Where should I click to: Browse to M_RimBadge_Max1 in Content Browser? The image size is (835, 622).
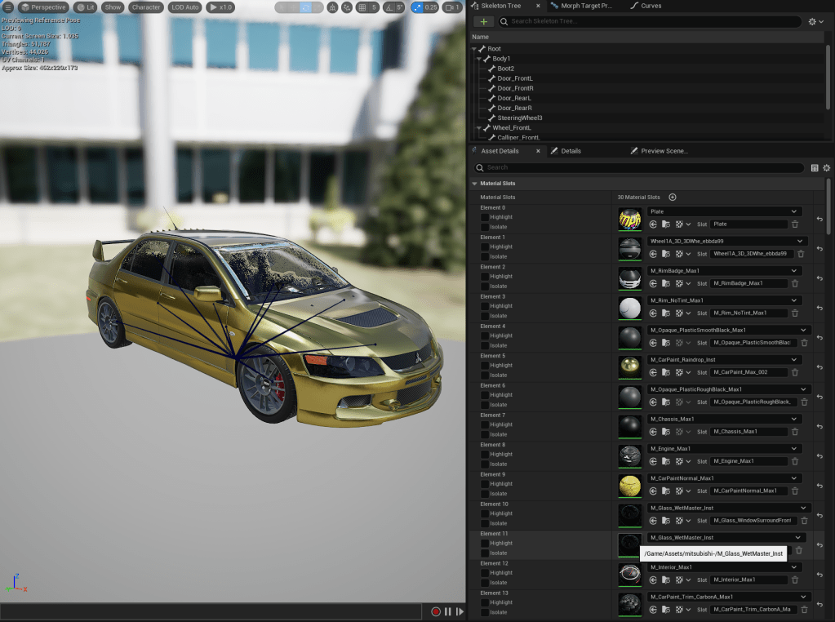point(666,283)
